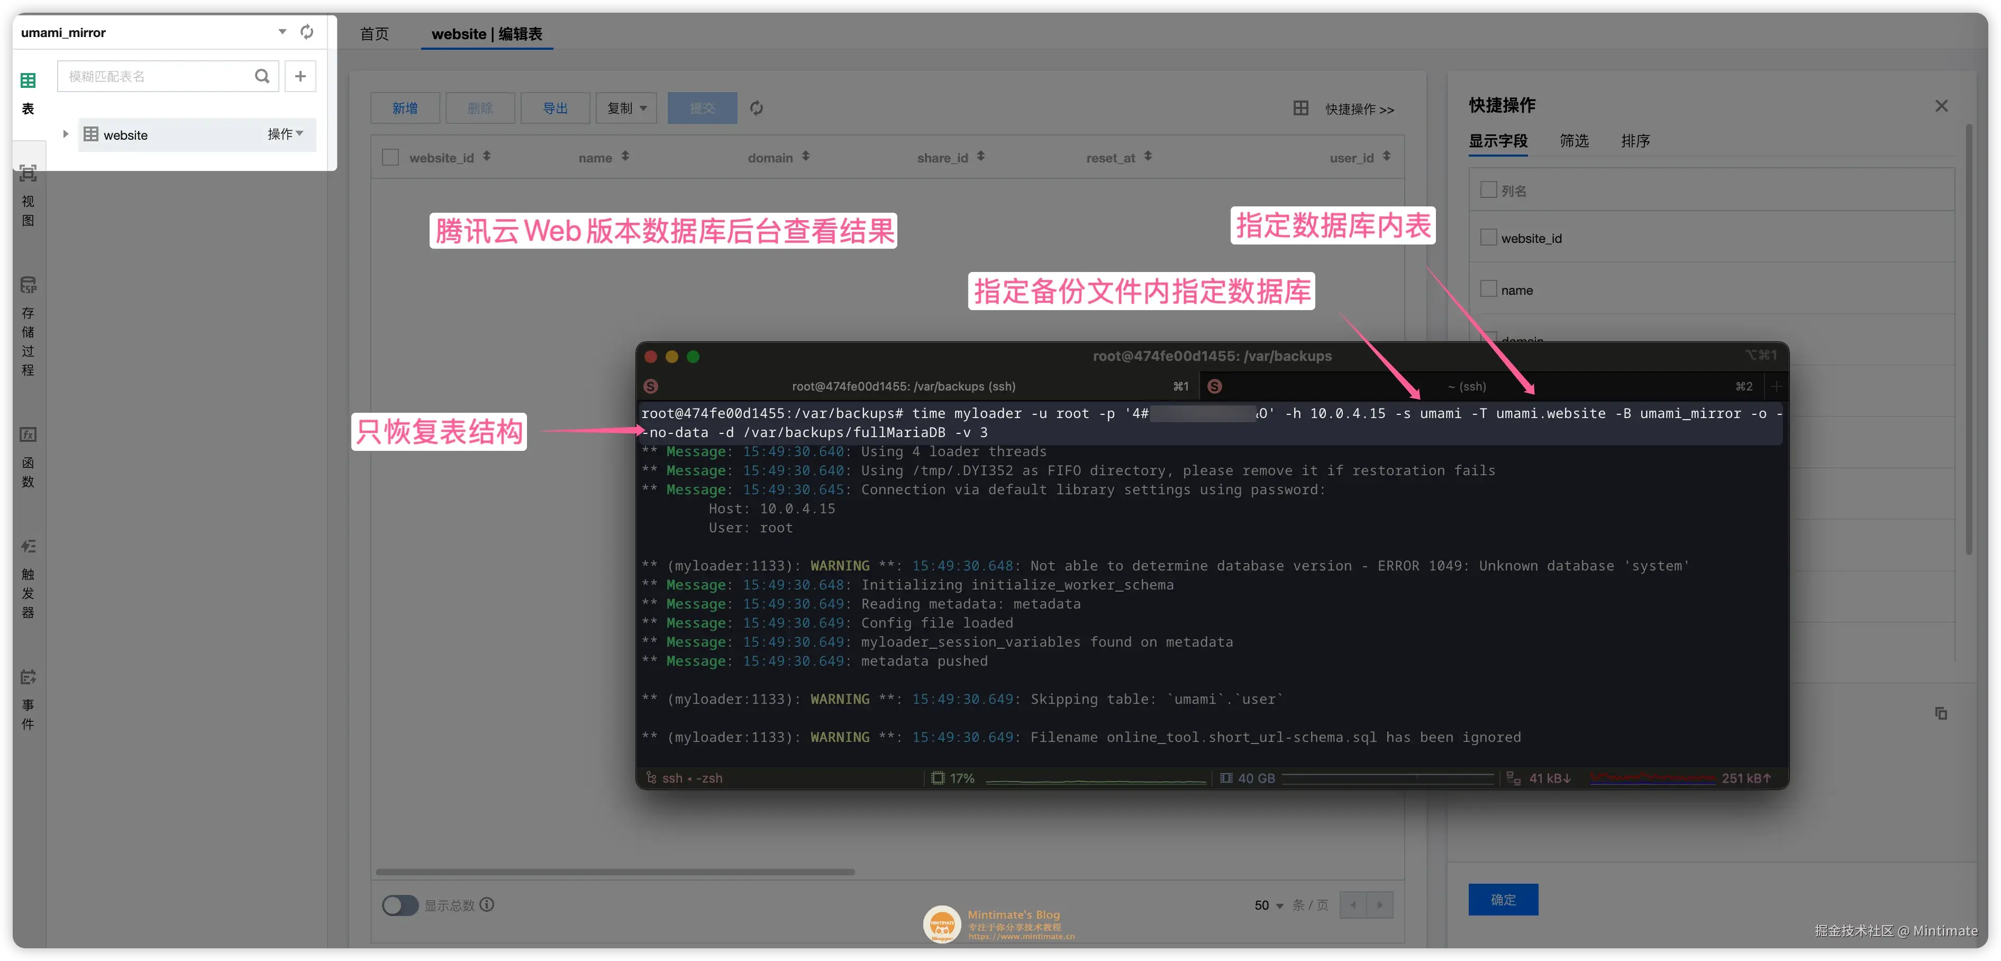Open the 50 rows-per-page dropdown
The width and height of the screenshot is (2001, 961).
point(1267,905)
